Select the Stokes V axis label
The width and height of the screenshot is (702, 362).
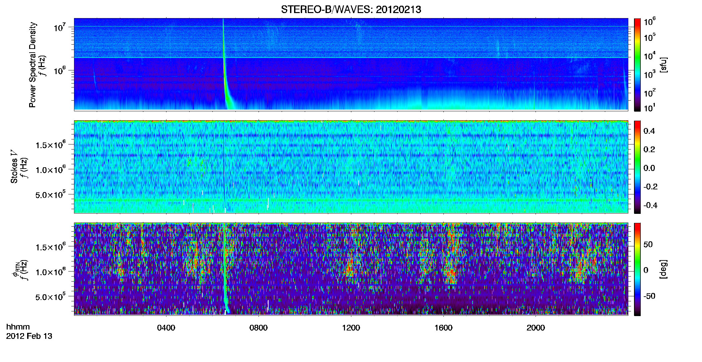click(14, 167)
